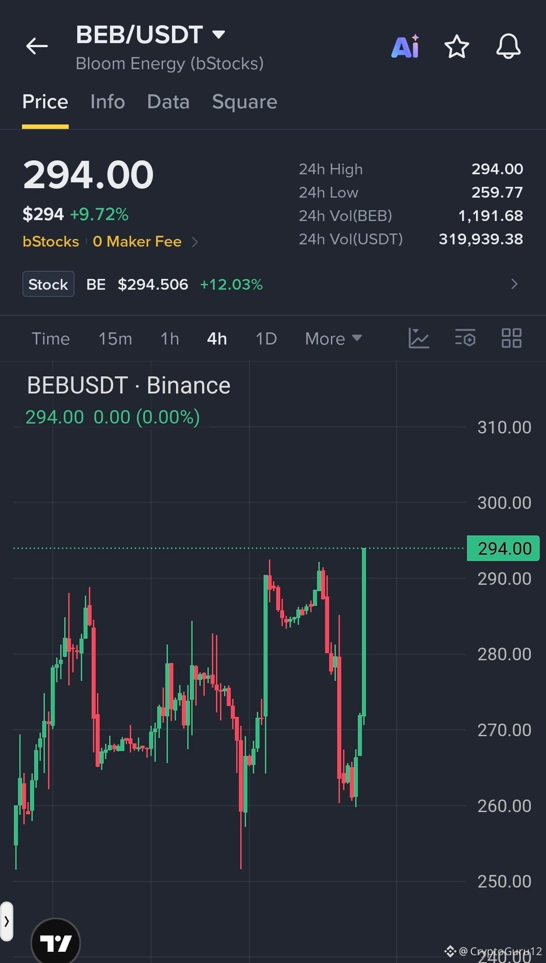Add BEB/USDT to favorites star
This screenshot has width=546, height=963.
tap(457, 46)
